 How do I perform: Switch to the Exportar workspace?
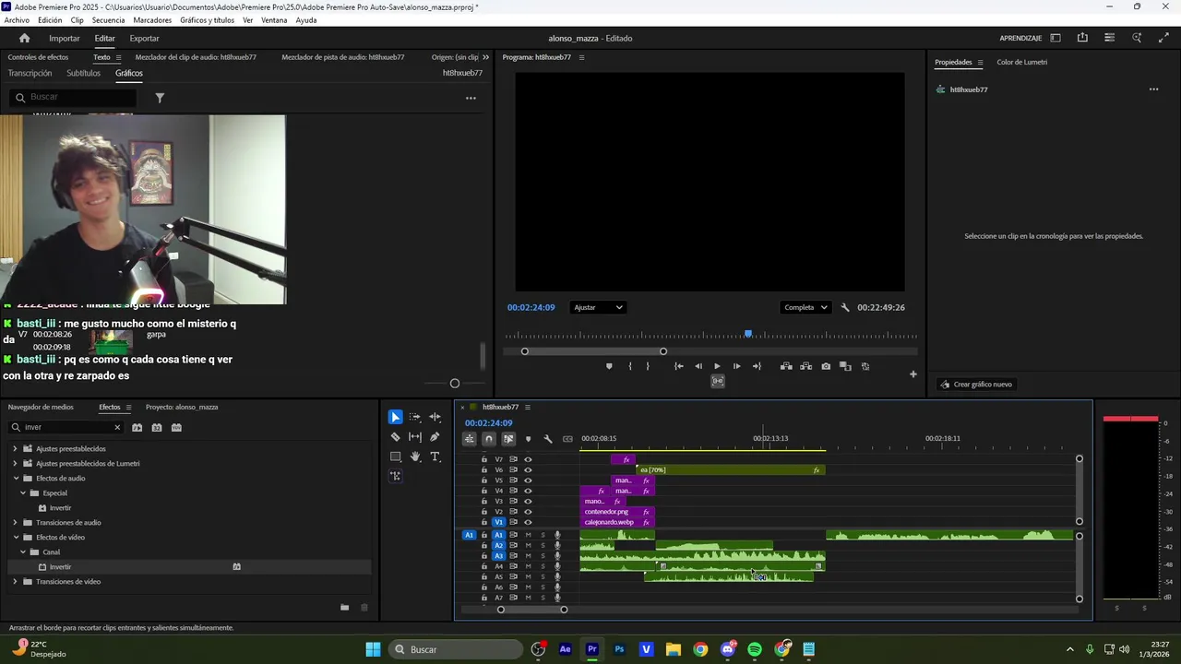[144, 38]
